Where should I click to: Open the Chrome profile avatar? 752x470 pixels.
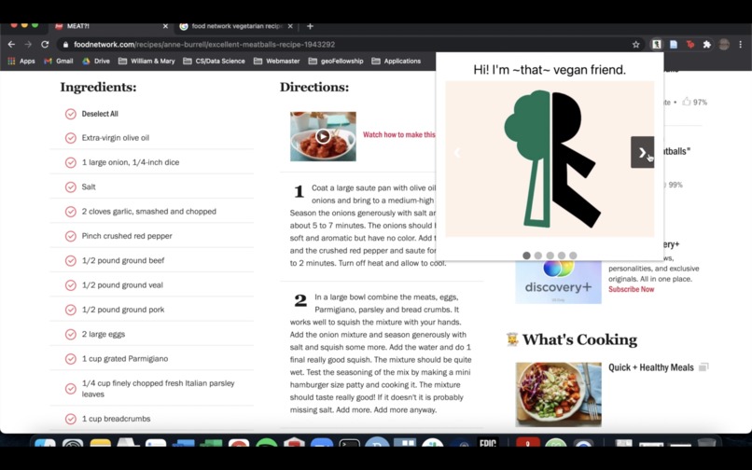[724, 45]
